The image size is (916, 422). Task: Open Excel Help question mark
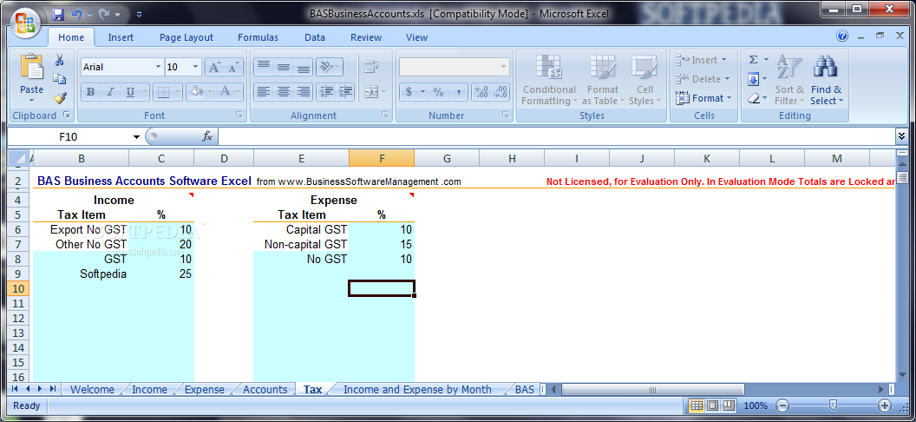(841, 36)
